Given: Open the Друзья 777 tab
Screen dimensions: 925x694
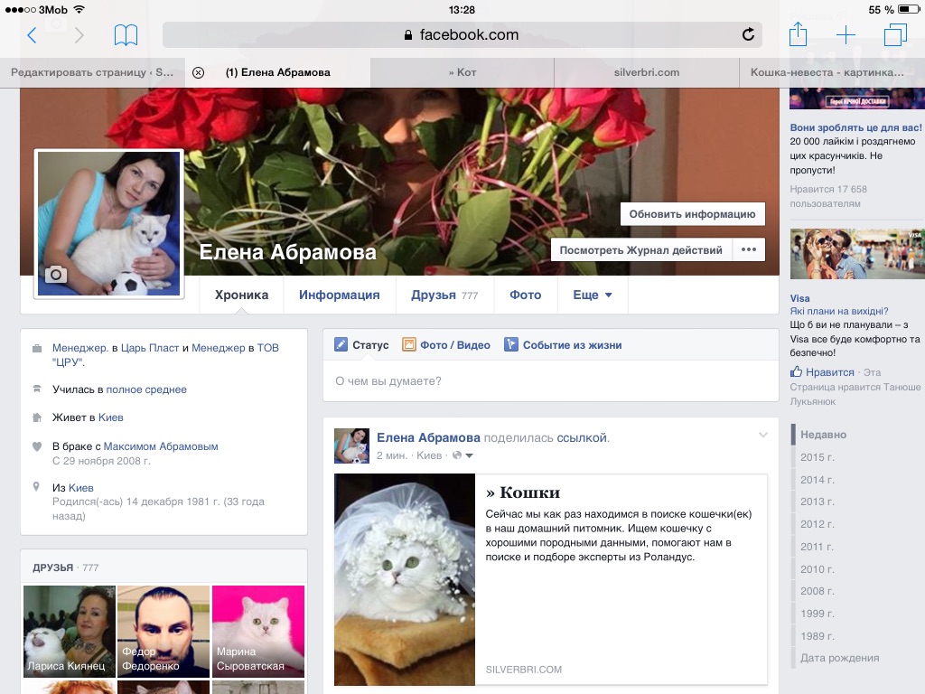Looking at the screenshot, I should pos(444,295).
